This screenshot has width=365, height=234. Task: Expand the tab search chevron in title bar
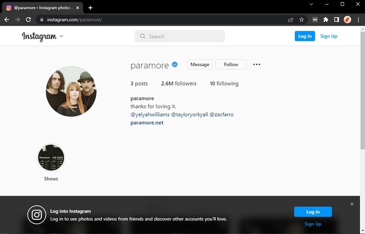pyautogui.click(x=311, y=4)
